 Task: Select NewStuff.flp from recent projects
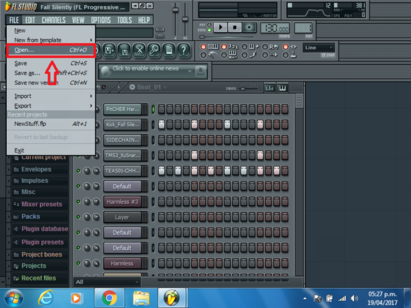point(51,124)
